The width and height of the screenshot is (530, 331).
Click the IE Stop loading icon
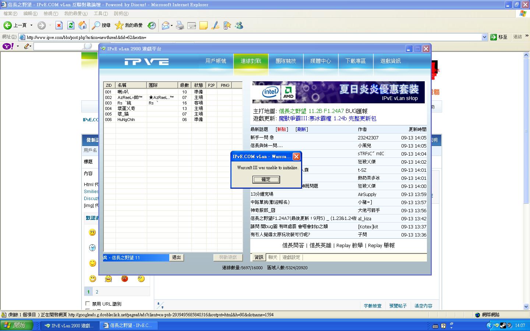pos(59,25)
